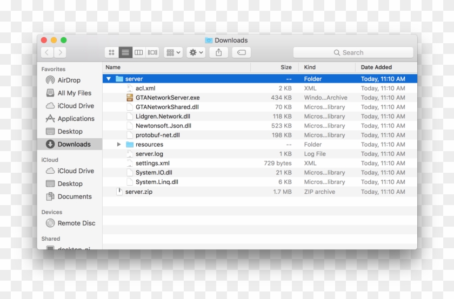Screen dimensions: 454x299
Task: Select protobuf-net.dll
Action: tap(260, 135)
